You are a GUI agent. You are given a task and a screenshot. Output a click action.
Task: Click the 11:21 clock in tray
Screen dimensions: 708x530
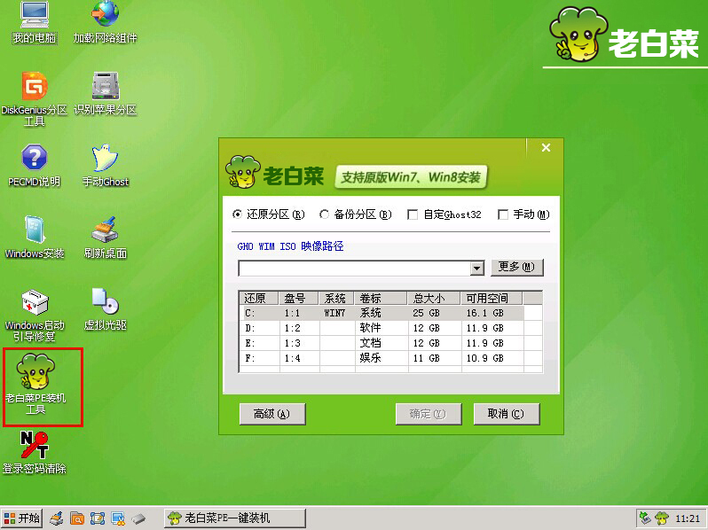click(x=688, y=518)
